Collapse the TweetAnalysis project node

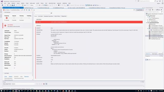pos(146,15)
